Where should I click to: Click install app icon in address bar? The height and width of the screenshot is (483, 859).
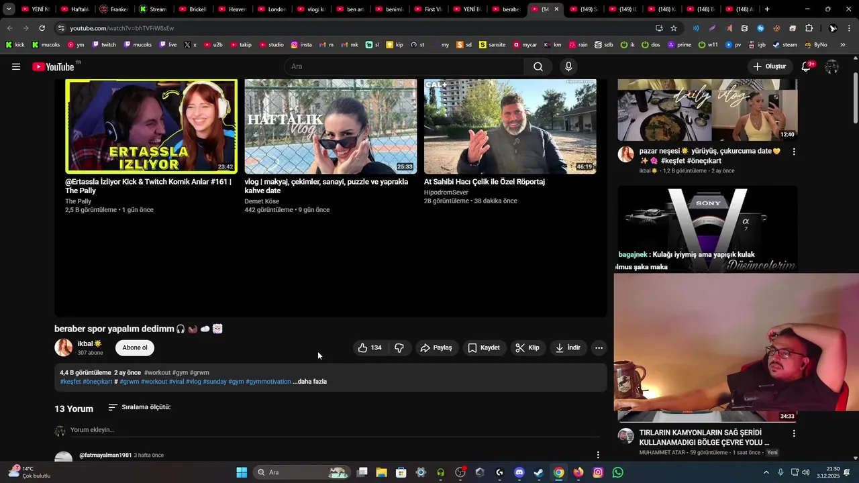click(659, 28)
